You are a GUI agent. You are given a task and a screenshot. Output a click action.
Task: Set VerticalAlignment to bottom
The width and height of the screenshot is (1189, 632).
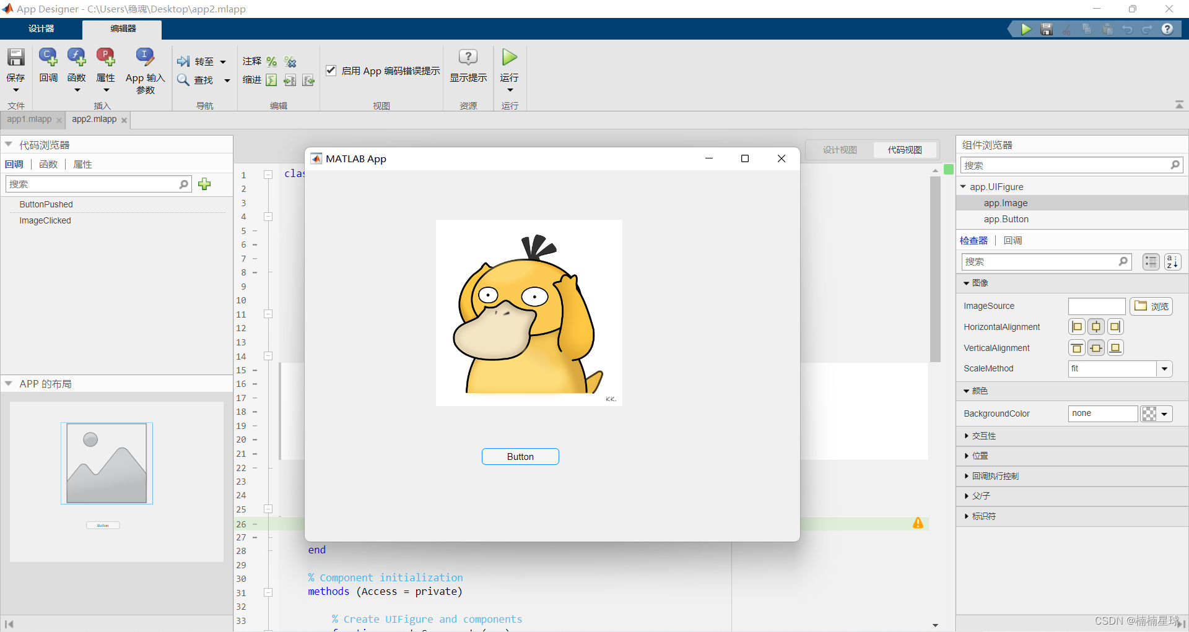[x=1115, y=348]
